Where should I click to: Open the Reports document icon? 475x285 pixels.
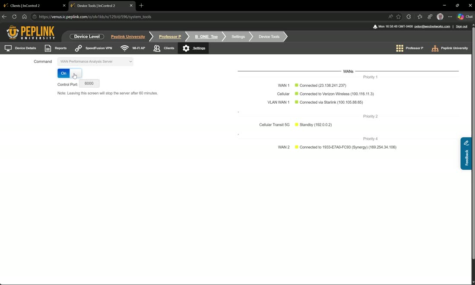[48, 48]
